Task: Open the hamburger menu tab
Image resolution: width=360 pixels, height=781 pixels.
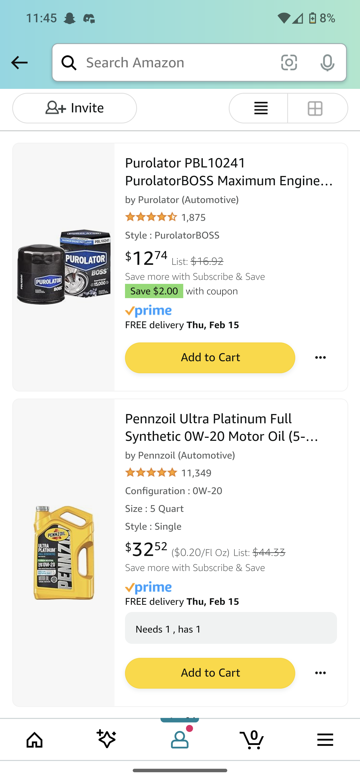Action: point(325,739)
